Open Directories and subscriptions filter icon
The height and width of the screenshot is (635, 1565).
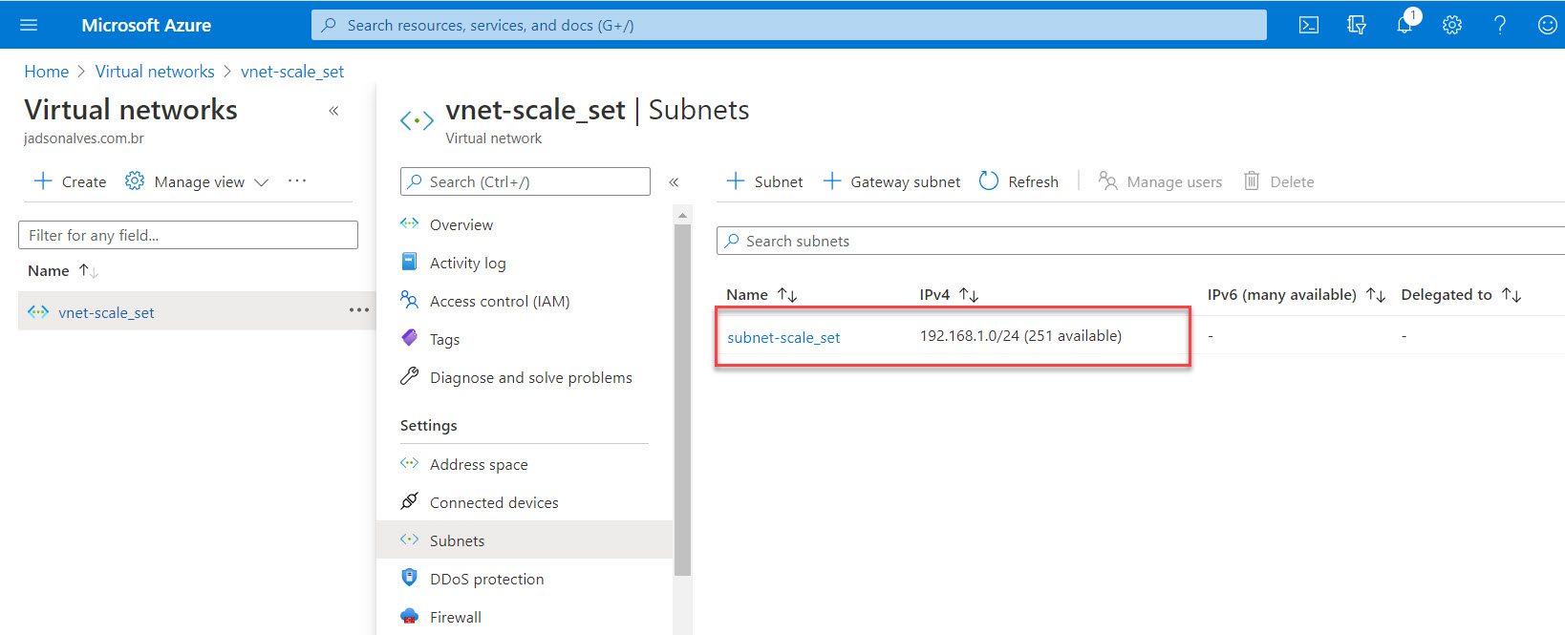(x=1356, y=25)
